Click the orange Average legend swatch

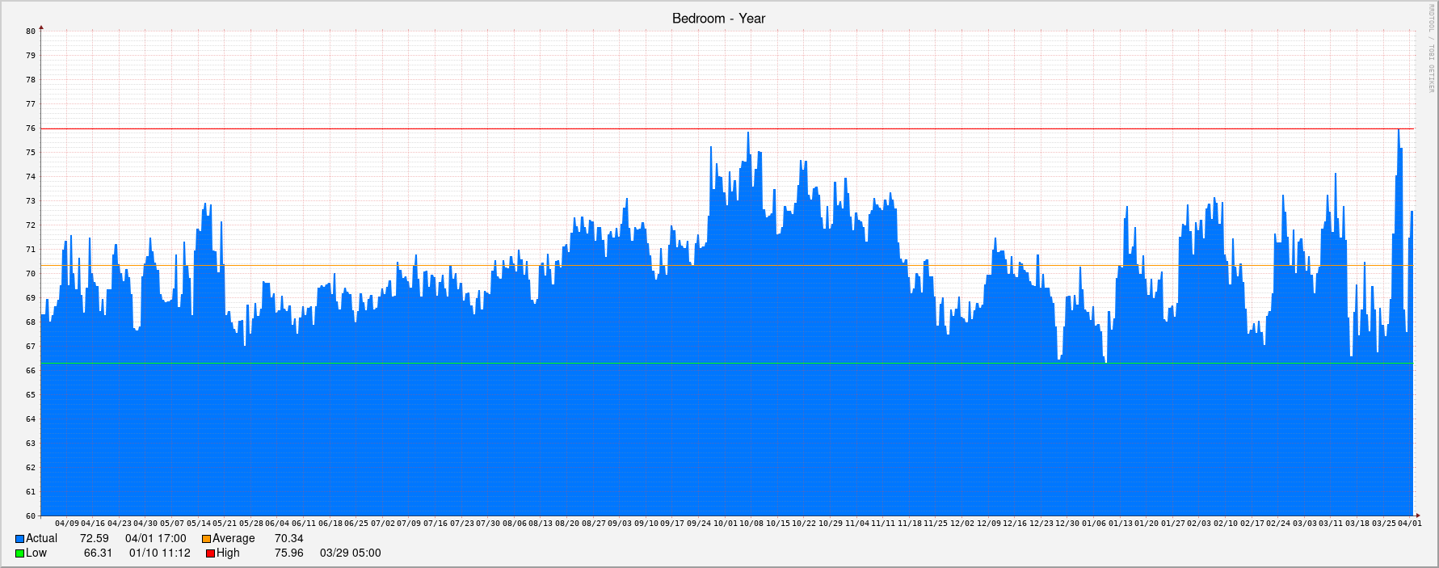[206, 539]
